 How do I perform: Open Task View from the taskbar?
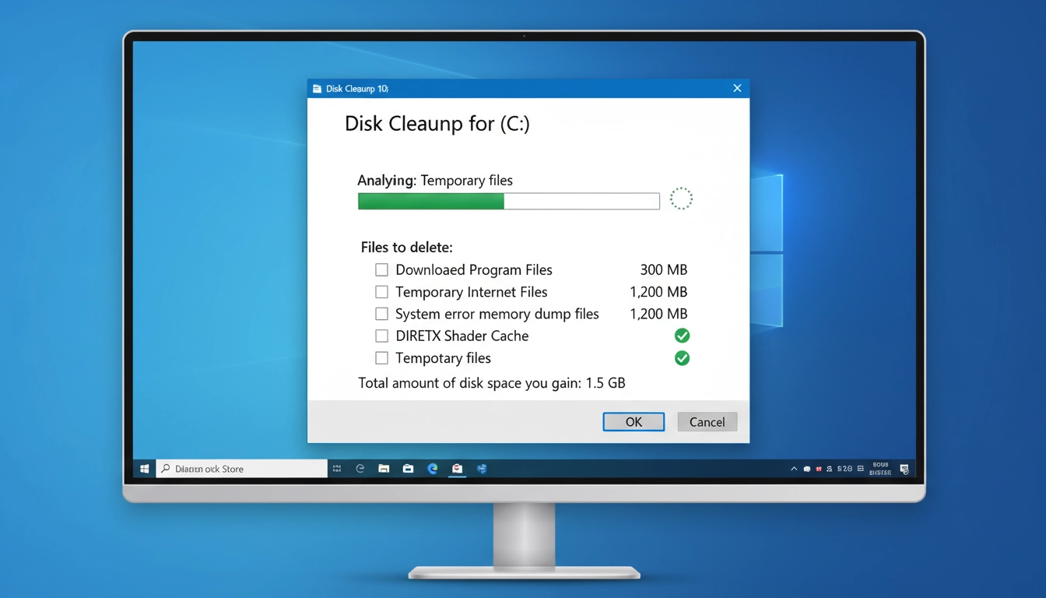coord(337,468)
